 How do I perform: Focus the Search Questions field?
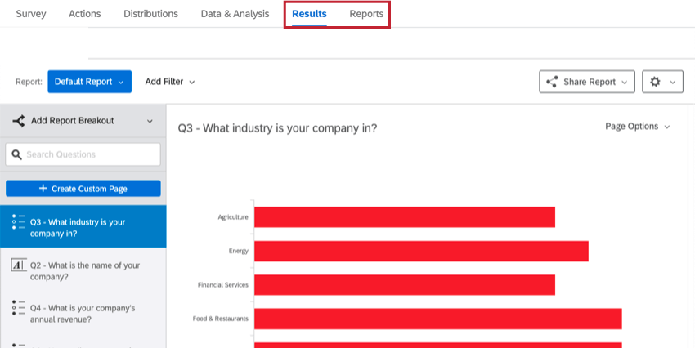(x=90, y=154)
